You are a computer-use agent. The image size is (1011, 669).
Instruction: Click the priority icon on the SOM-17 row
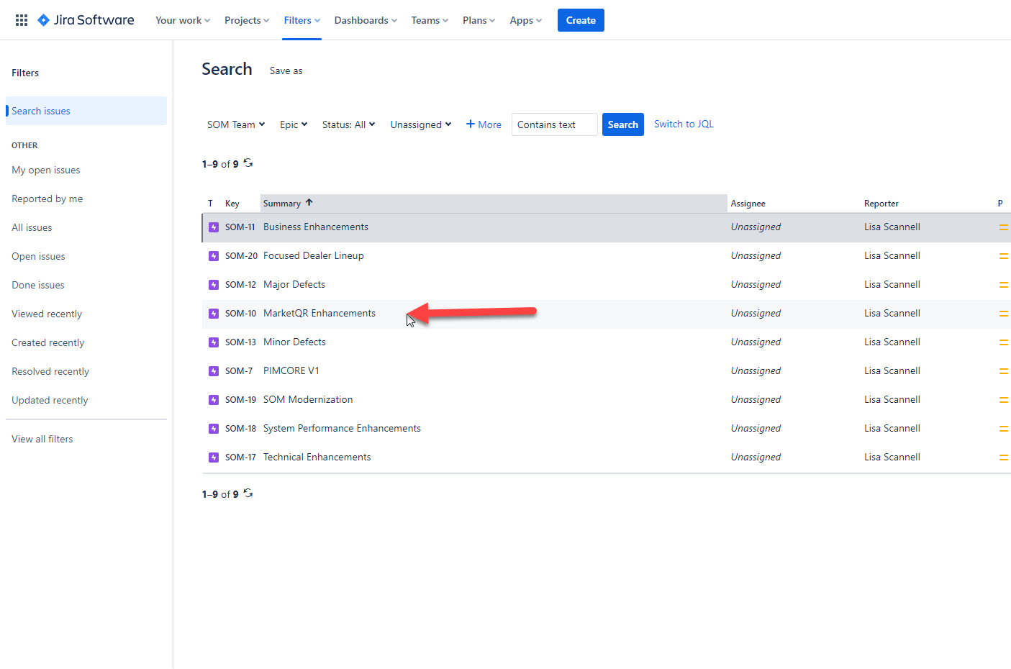tap(1003, 457)
